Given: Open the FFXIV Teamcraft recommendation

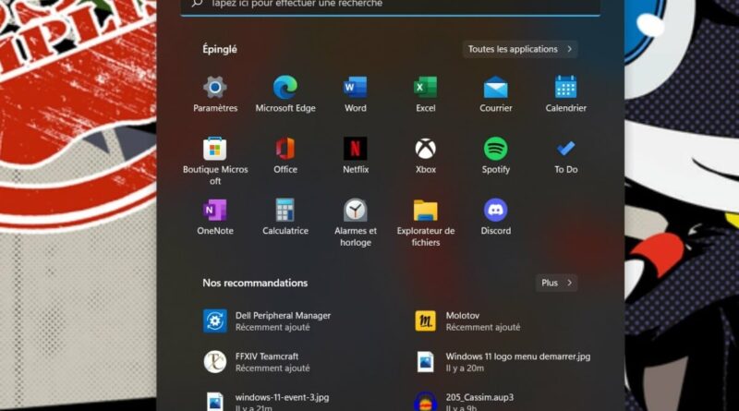Looking at the screenshot, I should point(257,362).
